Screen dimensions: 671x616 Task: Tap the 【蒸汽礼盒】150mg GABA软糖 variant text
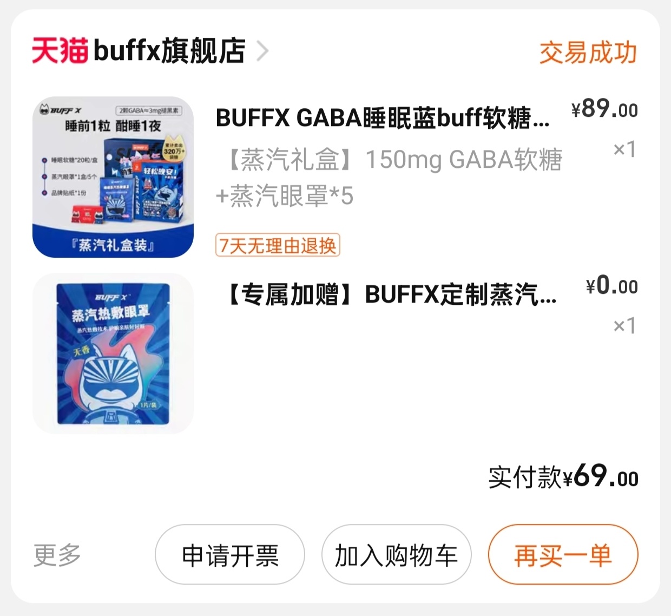click(x=390, y=178)
